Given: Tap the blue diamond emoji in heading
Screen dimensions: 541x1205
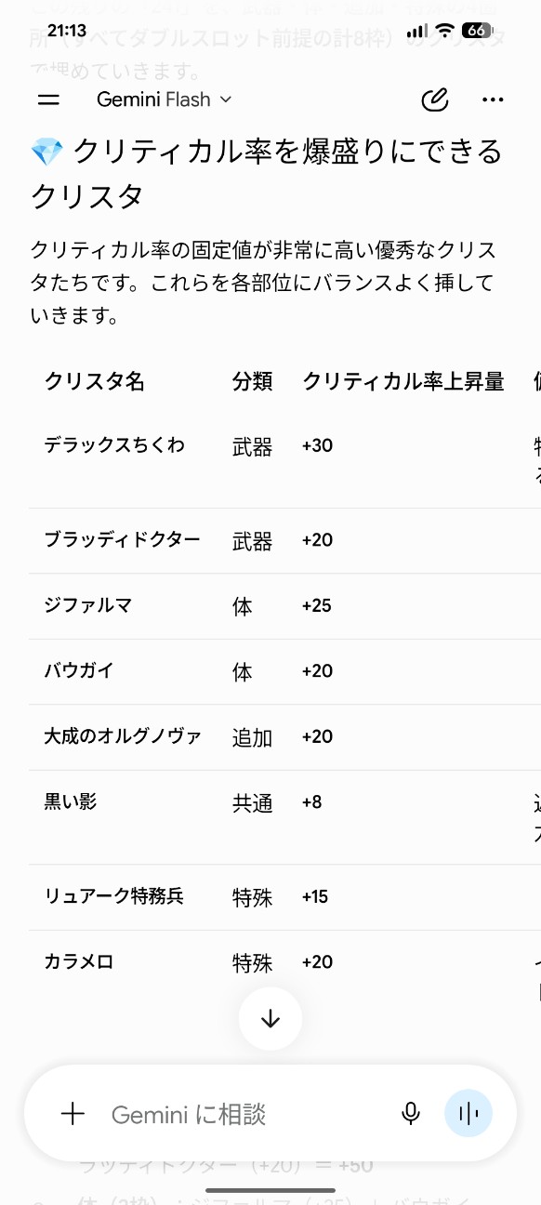Looking at the screenshot, I should [x=46, y=152].
